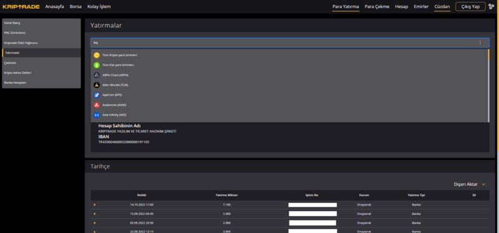Open PNL Görünümü in the sidebar

coord(41,33)
